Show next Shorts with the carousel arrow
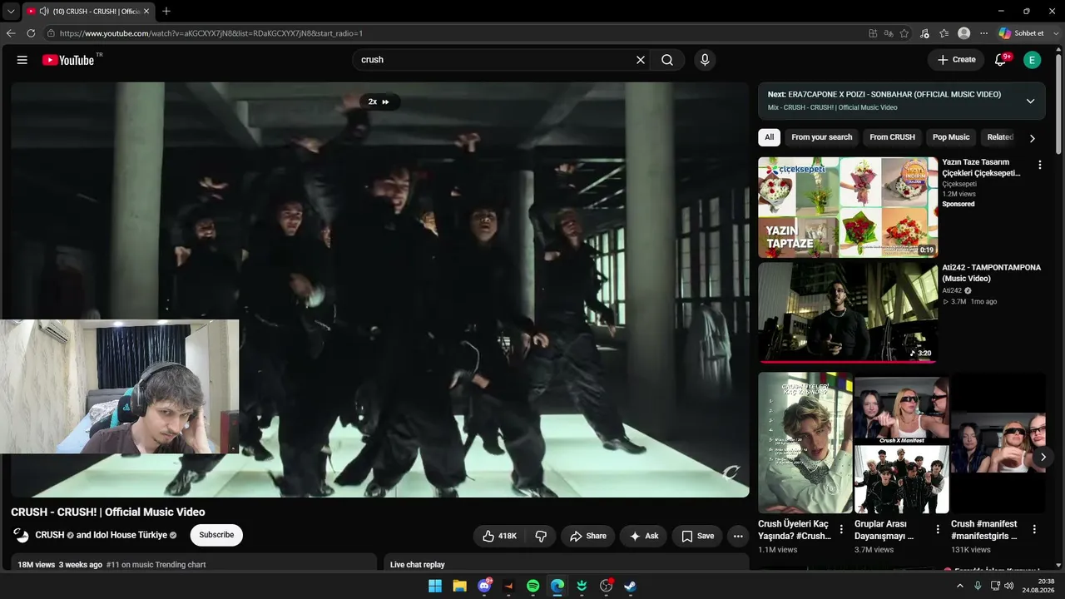 click(1043, 457)
